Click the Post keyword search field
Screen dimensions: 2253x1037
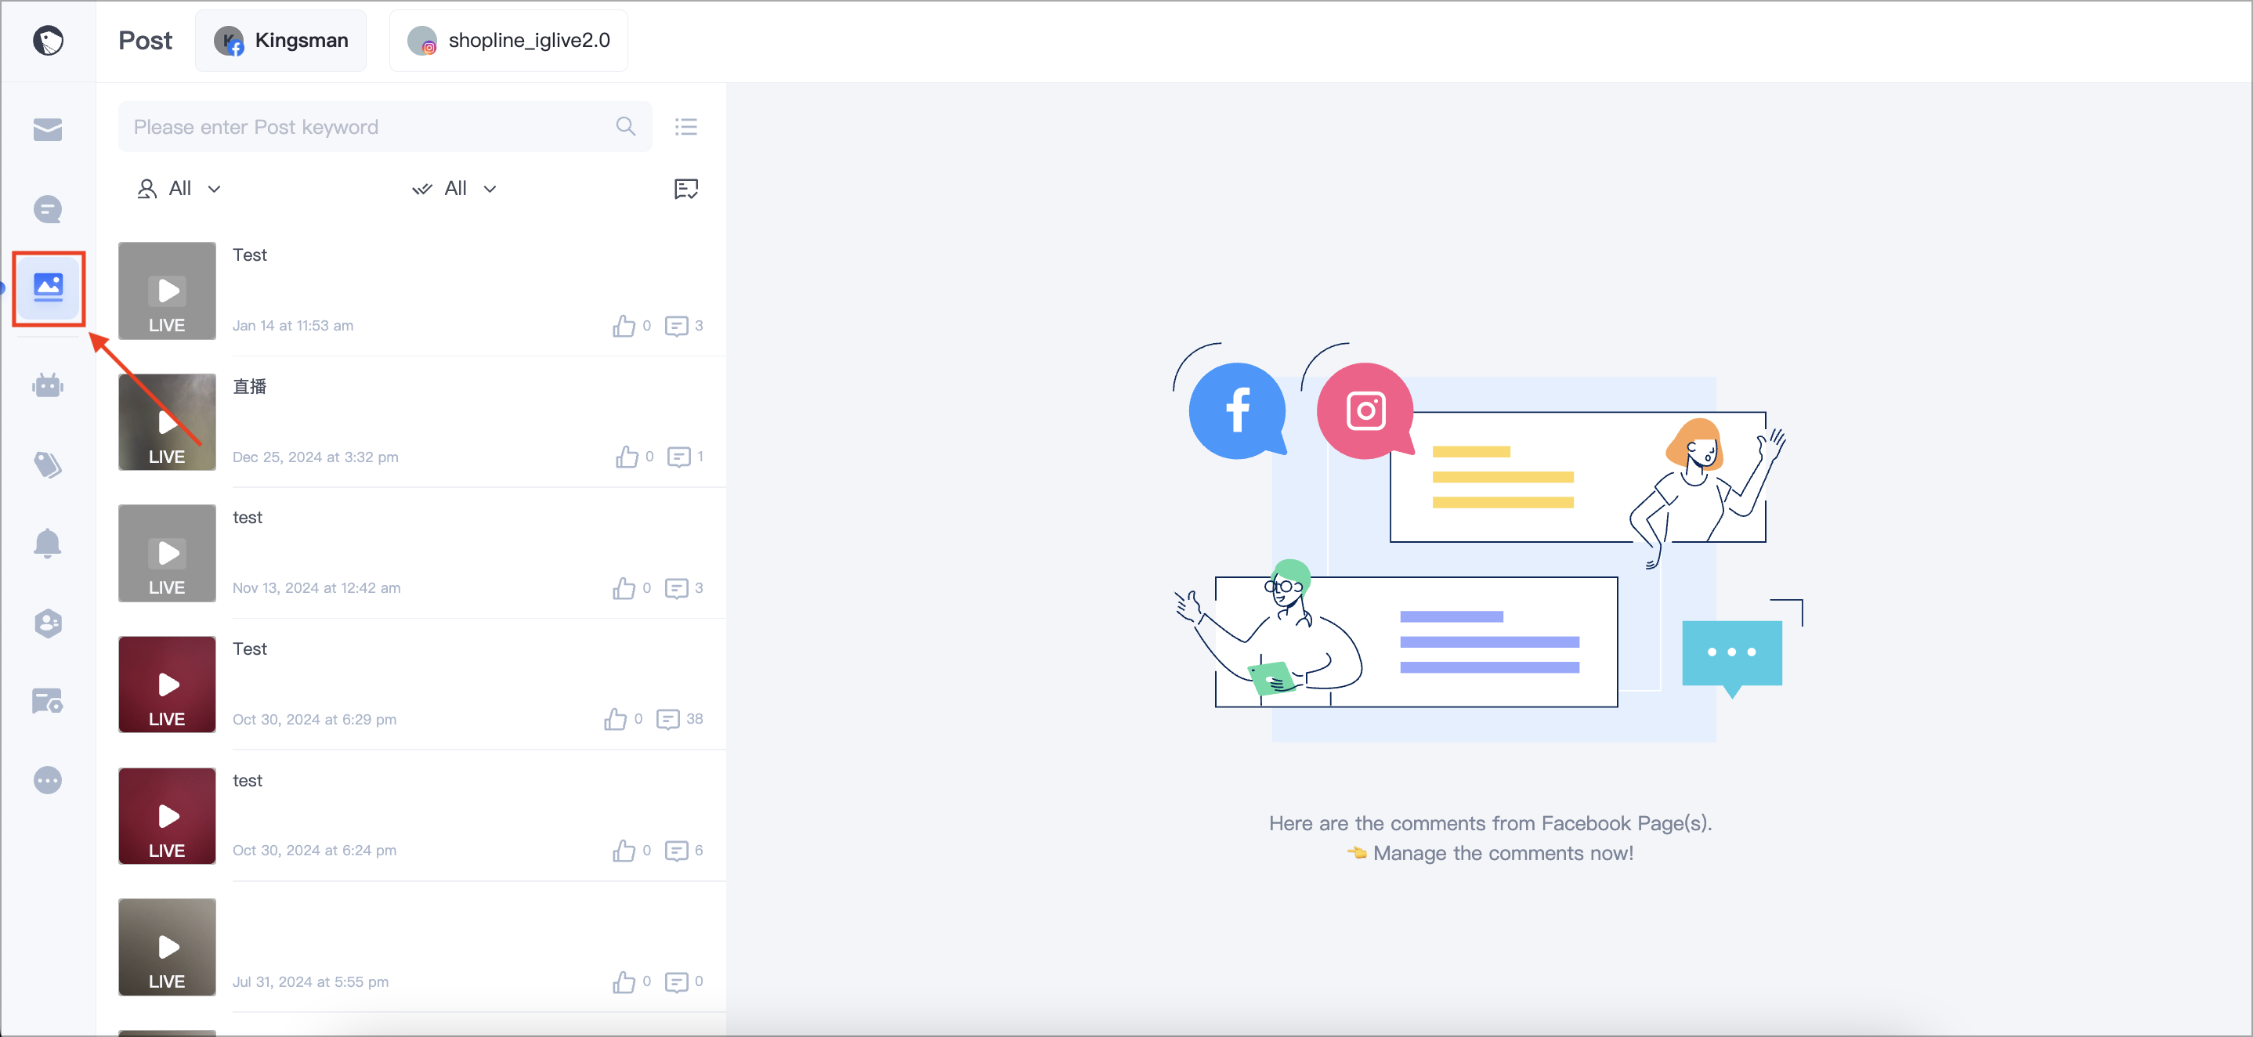click(385, 127)
